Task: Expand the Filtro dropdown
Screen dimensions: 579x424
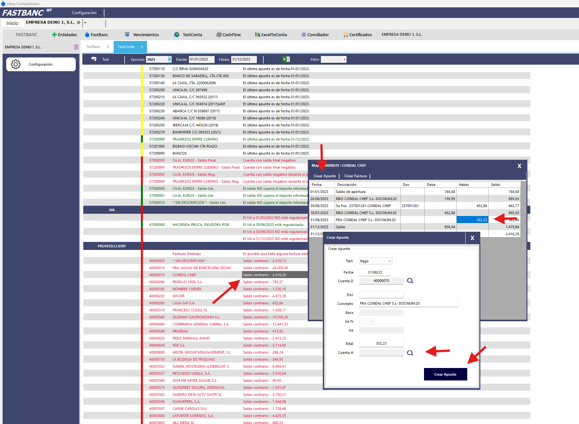Action: coord(344,60)
